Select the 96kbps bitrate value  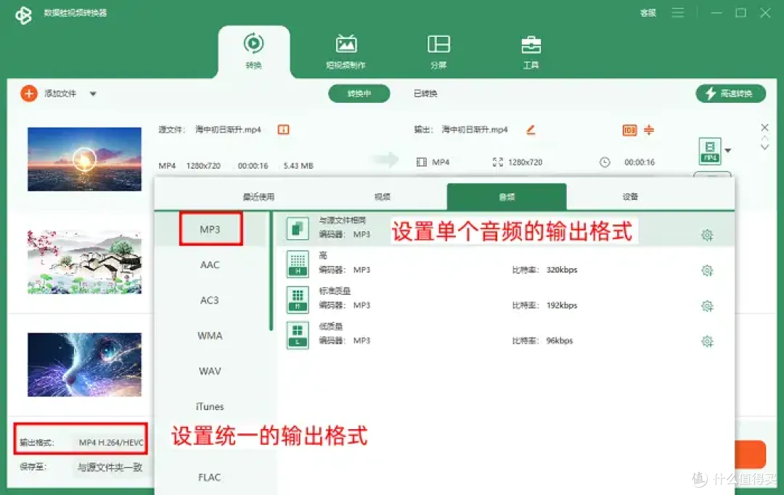click(560, 341)
